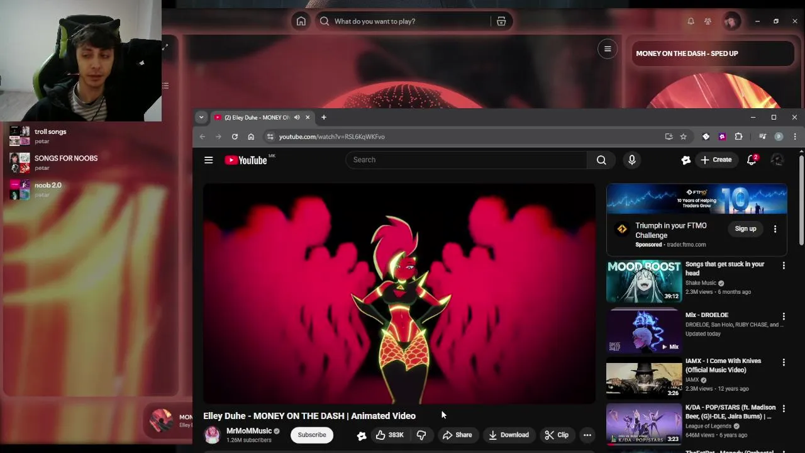Mute the Elley Duhe tab's audio icon

click(297, 118)
